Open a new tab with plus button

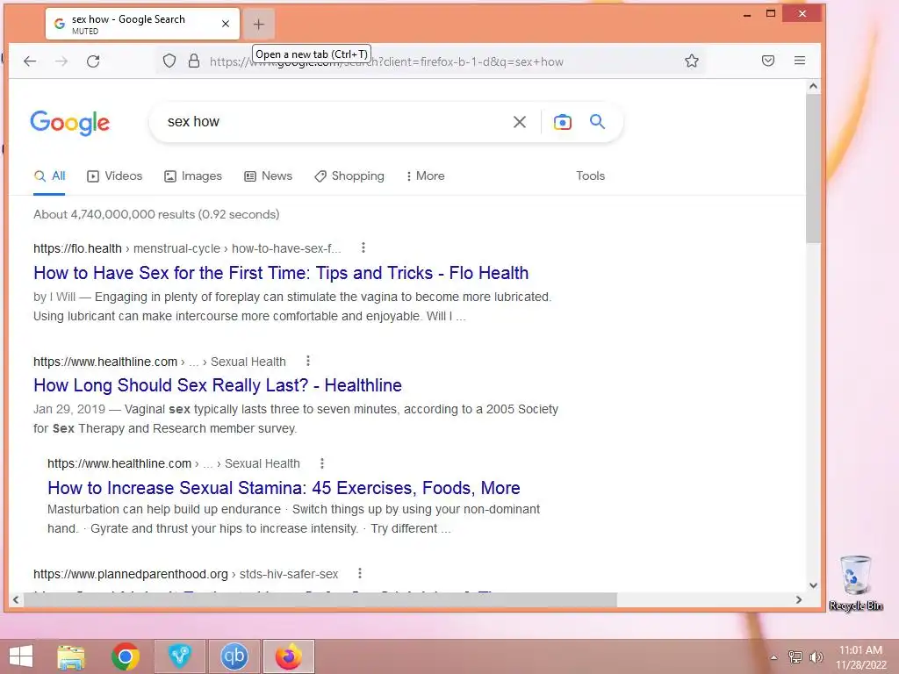(259, 24)
